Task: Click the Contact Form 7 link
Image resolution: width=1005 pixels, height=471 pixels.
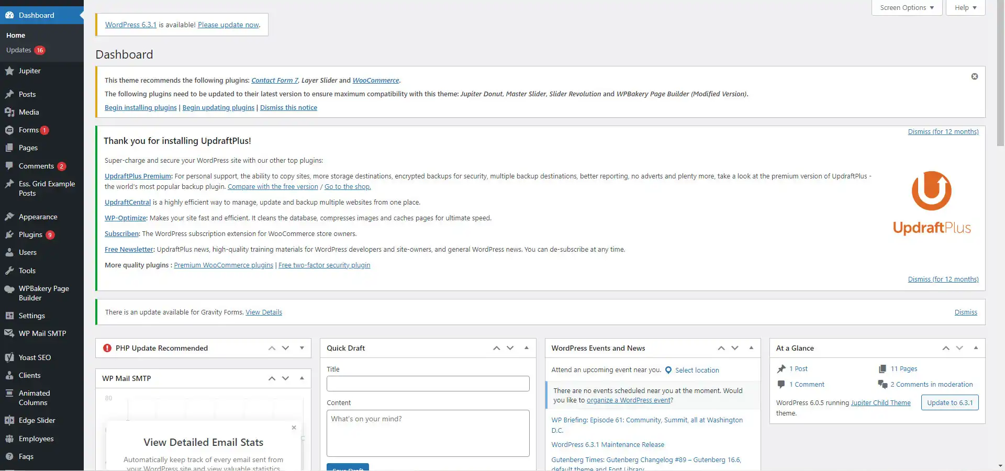Action: coord(274,80)
